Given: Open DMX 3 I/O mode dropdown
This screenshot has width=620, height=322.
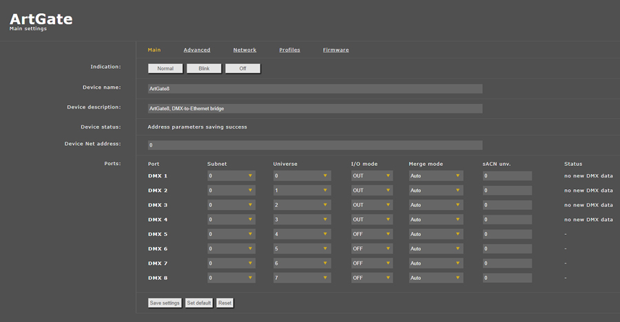Looking at the screenshot, I should [372, 205].
